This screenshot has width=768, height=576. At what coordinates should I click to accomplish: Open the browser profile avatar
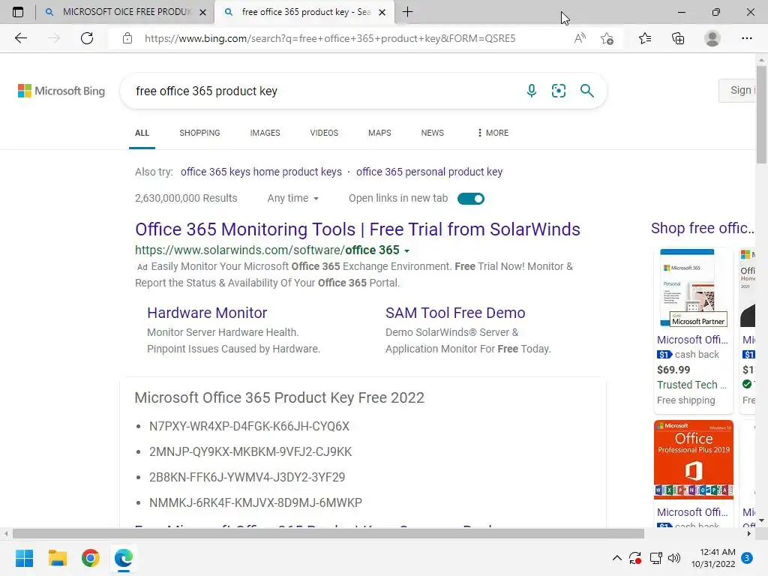(x=712, y=38)
